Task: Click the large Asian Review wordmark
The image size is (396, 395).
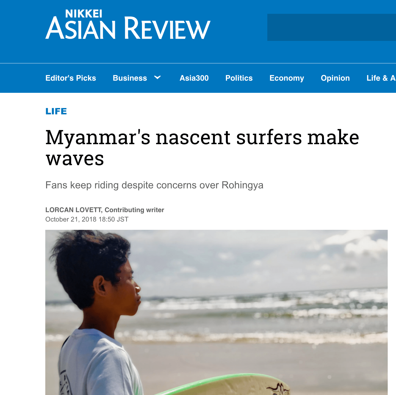Action: (x=128, y=28)
